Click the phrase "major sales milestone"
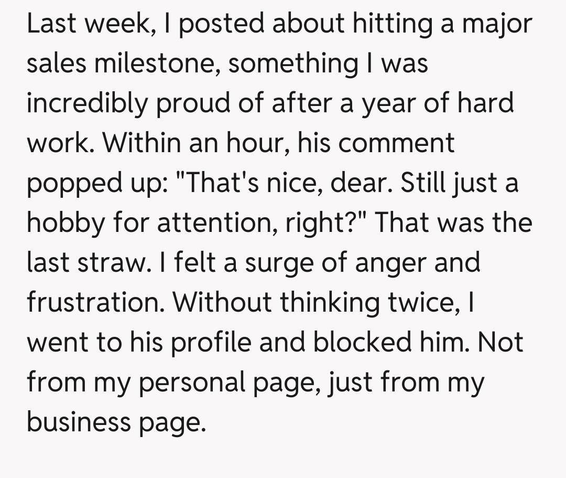 121,64
